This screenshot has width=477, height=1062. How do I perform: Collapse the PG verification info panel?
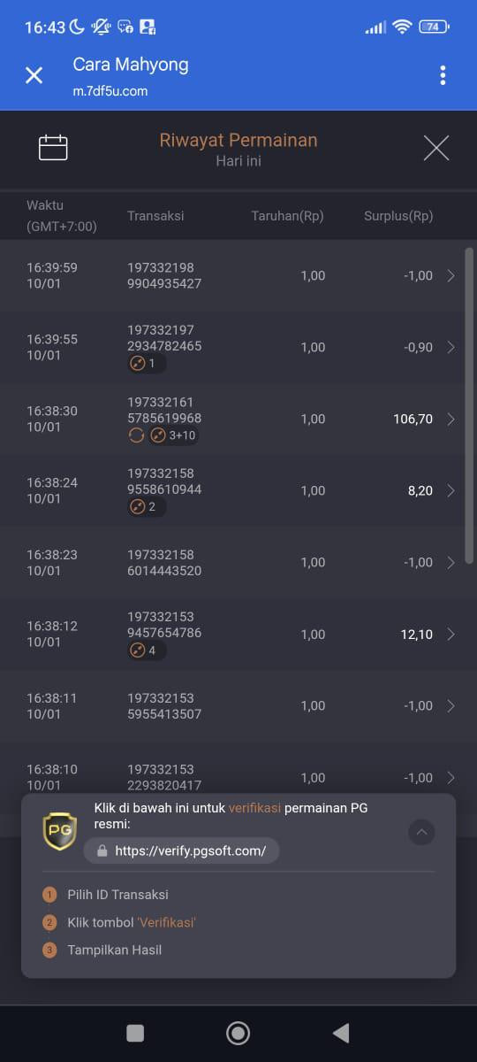(421, 832)
